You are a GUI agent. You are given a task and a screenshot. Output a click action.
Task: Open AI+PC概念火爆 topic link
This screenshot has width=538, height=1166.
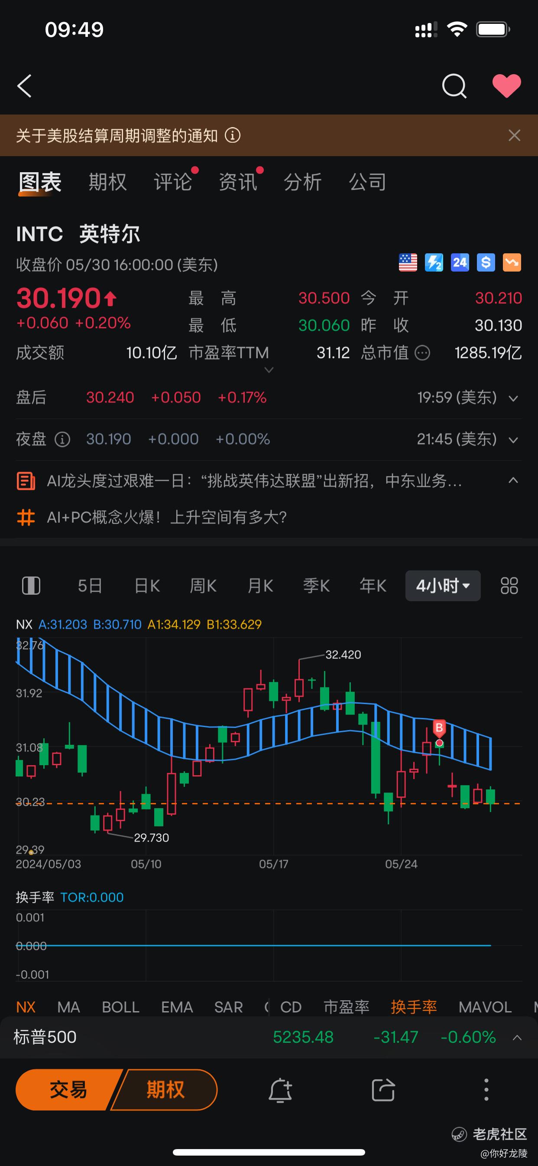click(x=167, y=517)
